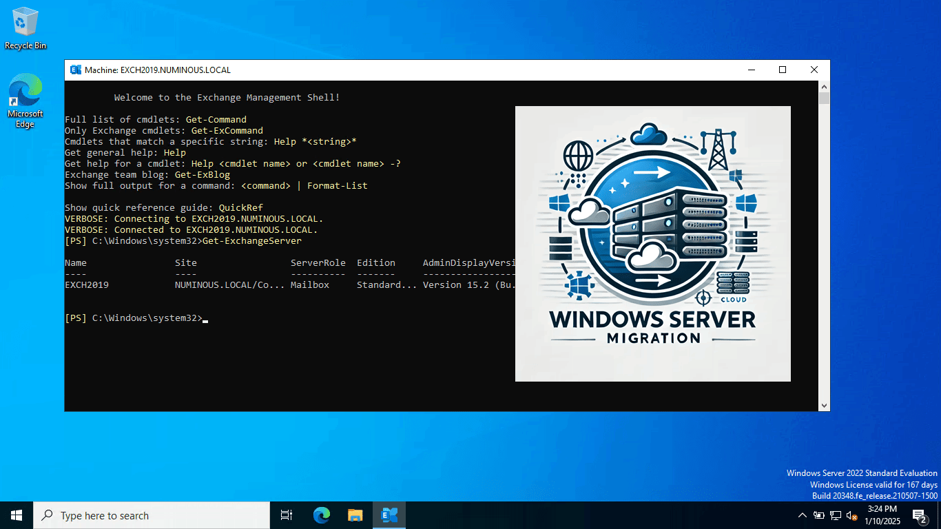This screenshot has height=529, width=941.
Task: Click the Windows Server Migration logo image
Action: 653,244
